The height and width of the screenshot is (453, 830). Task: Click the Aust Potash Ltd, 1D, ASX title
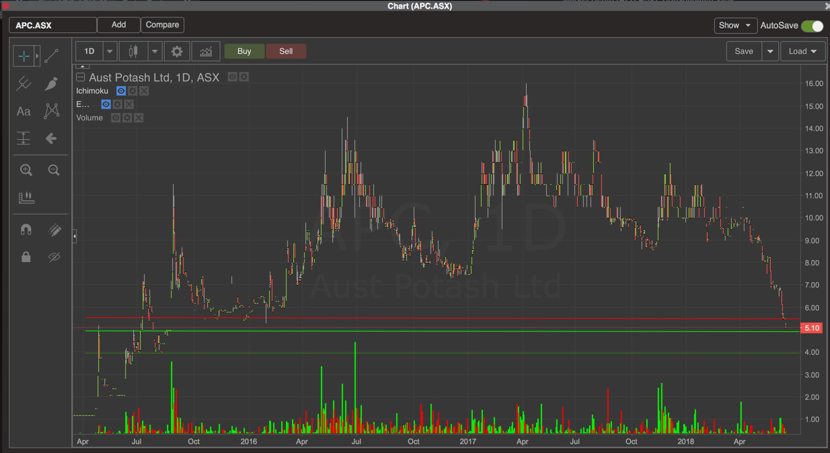tap(154, 77)
